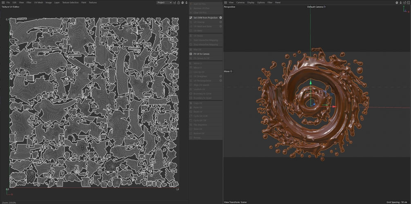
Task: Click the Store UV command
Action: point(206,129)
